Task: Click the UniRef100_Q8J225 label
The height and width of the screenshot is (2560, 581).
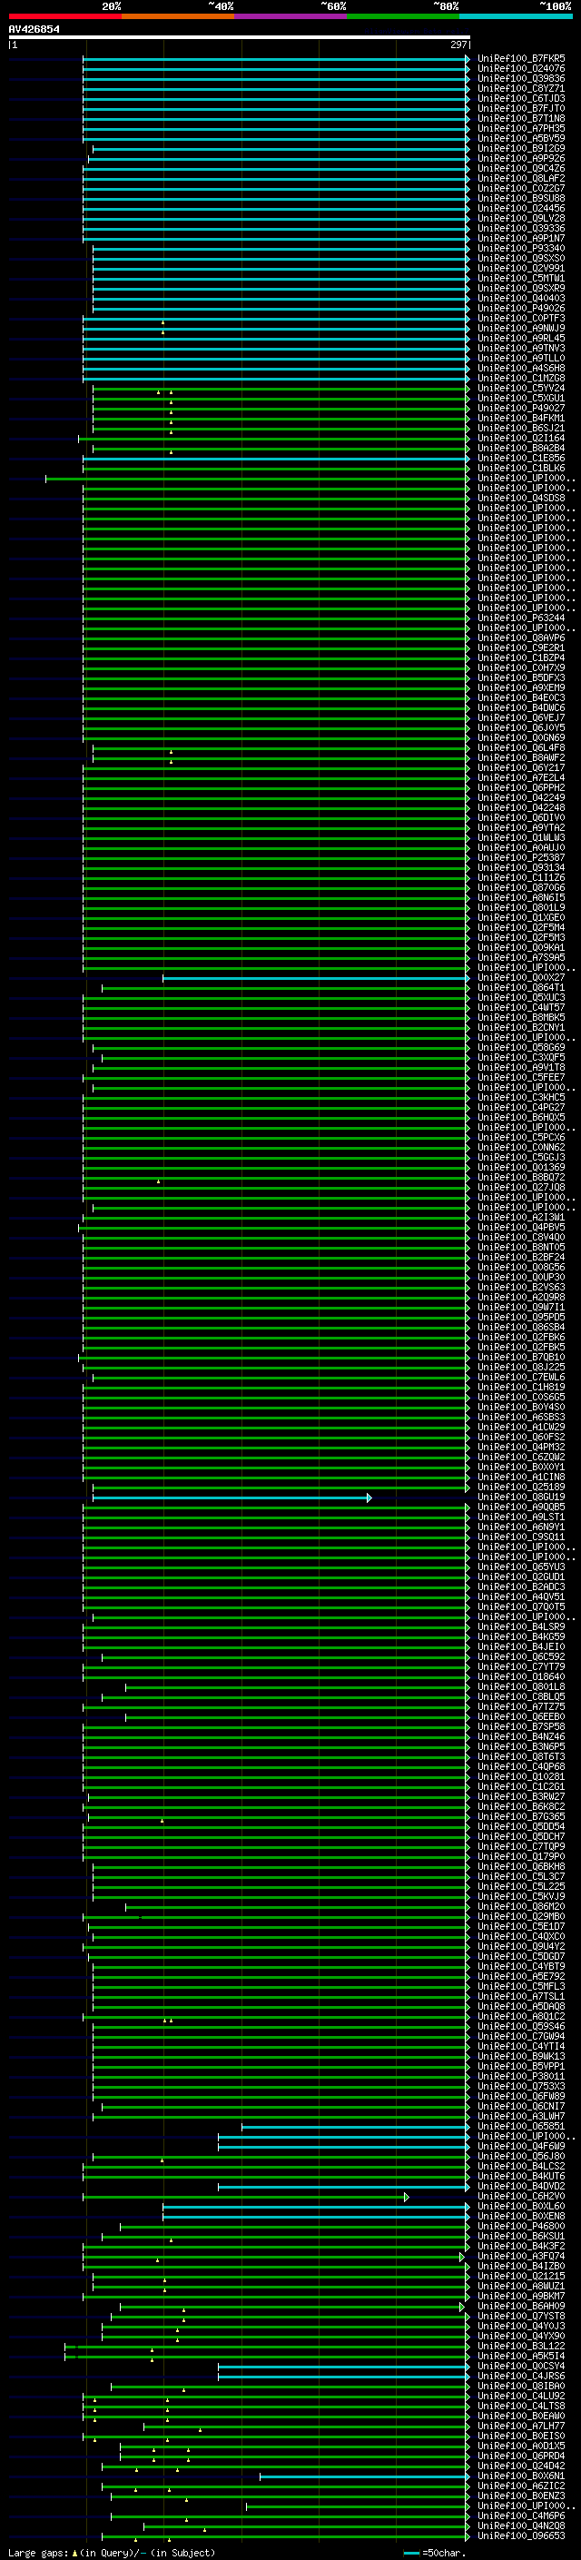Action: pyautogui.click(x=521, y=1367)
